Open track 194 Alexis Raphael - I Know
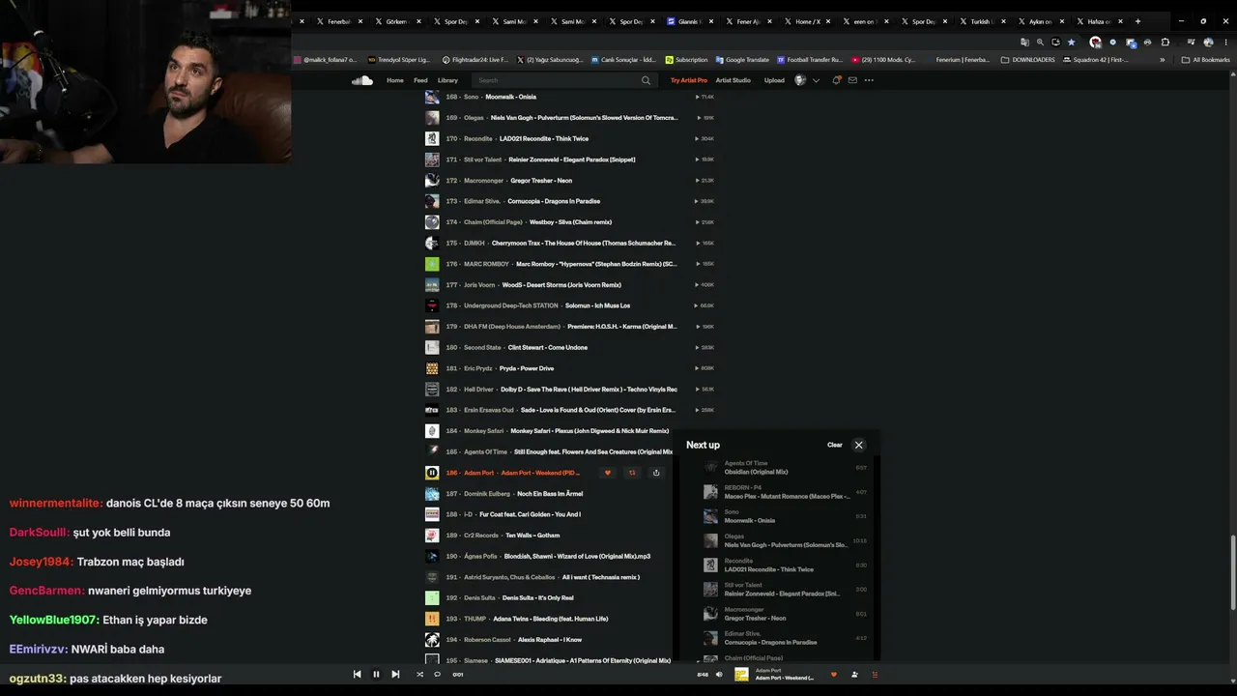 [550, 640]
